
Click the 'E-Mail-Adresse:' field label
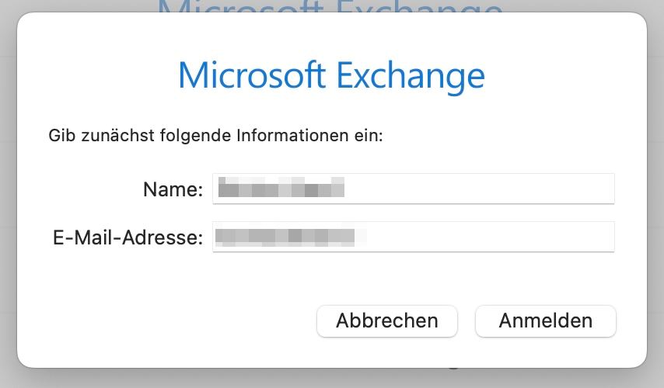(x=128, y=237)
